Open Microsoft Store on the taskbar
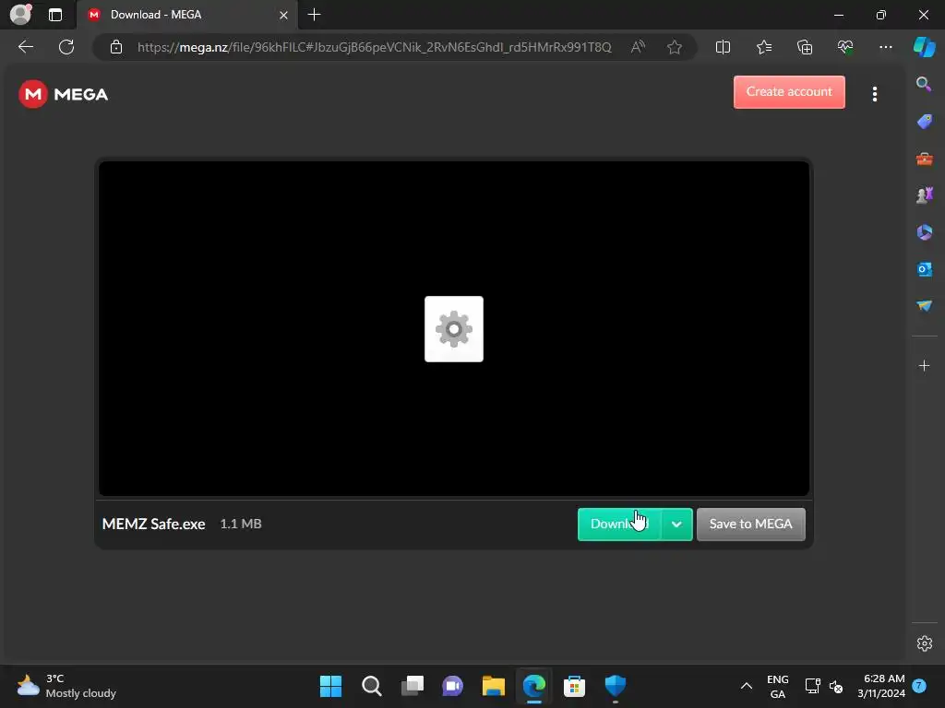945x708 pixels. [x=574, y=686]
